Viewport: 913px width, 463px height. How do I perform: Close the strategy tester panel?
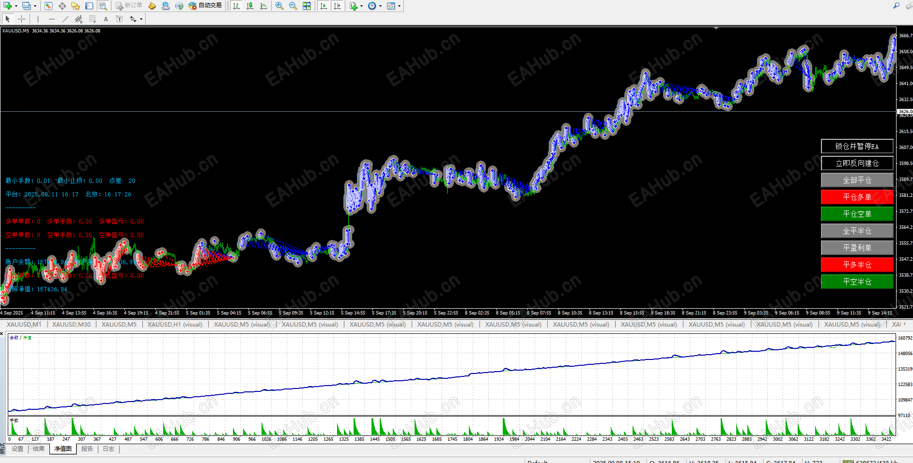tap(2, 334)
